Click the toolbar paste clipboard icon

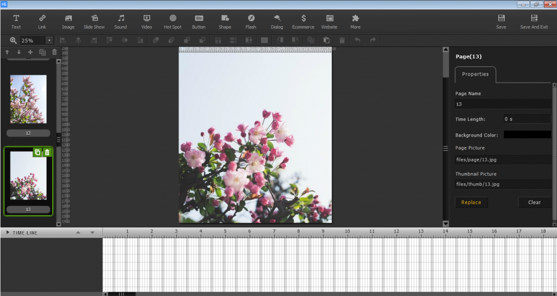pyautogui.click(x=326, y=40)
